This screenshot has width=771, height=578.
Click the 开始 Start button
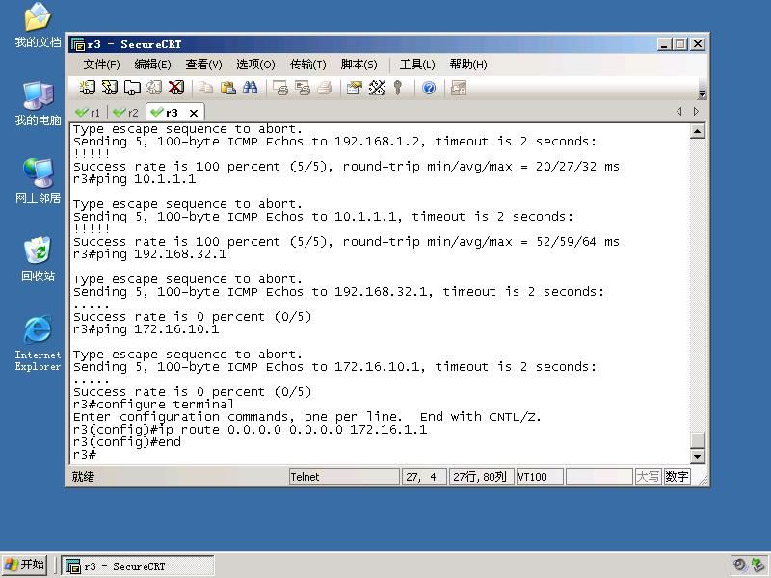[x=24, y=565]
